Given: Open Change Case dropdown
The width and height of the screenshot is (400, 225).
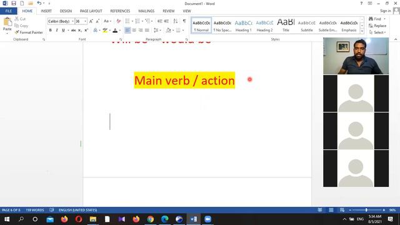Looking at the screenshot, I should point(107,21).
